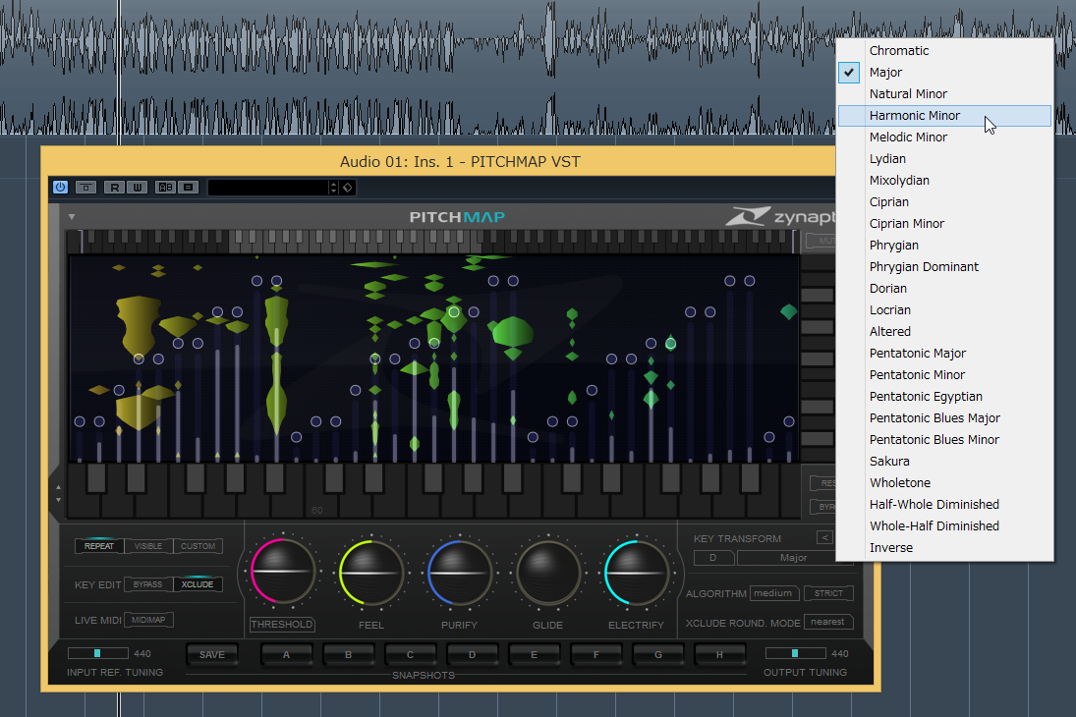Viewport: 1076px width, 717px height.
Task: Select Chromatic scale from menu
Action: point(945,51)
